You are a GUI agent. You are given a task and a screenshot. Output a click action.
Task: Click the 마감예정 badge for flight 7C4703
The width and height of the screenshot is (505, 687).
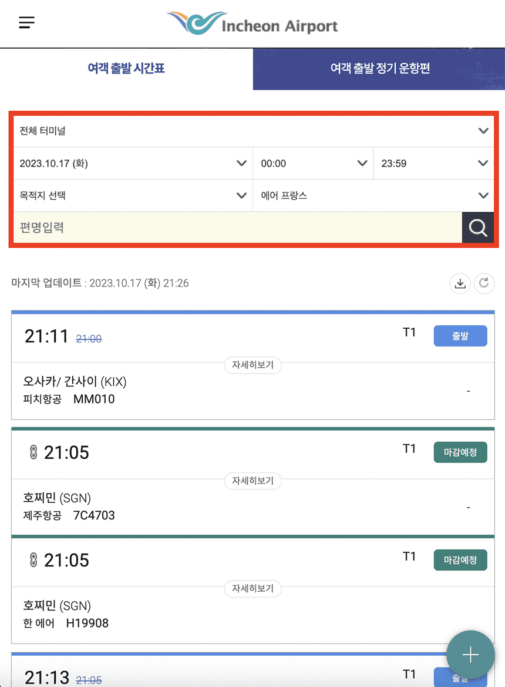(460, 452)
